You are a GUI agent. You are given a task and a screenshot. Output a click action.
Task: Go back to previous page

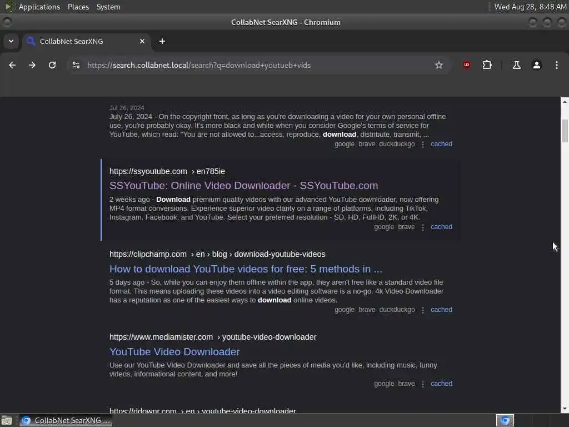[12, 65]
